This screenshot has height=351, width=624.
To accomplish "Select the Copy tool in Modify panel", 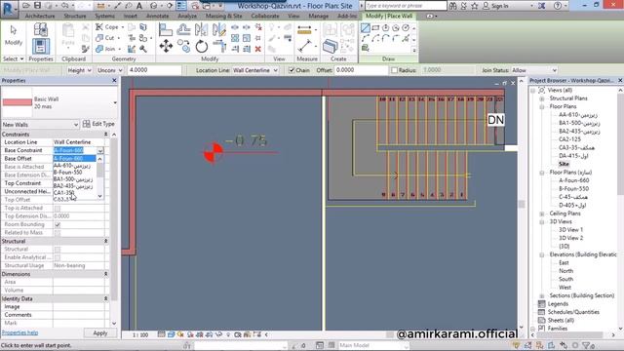I will [183, 46].
